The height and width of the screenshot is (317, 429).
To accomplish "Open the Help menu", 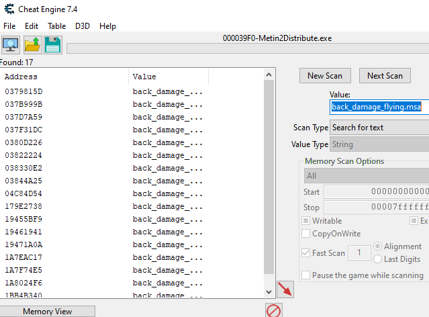I will [x=107, y=26].
